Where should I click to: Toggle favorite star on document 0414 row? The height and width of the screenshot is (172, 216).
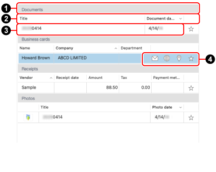(191, 29)
